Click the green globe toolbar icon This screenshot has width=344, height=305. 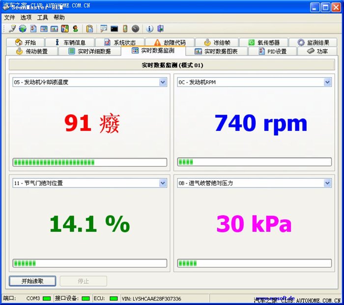[23, 29]
